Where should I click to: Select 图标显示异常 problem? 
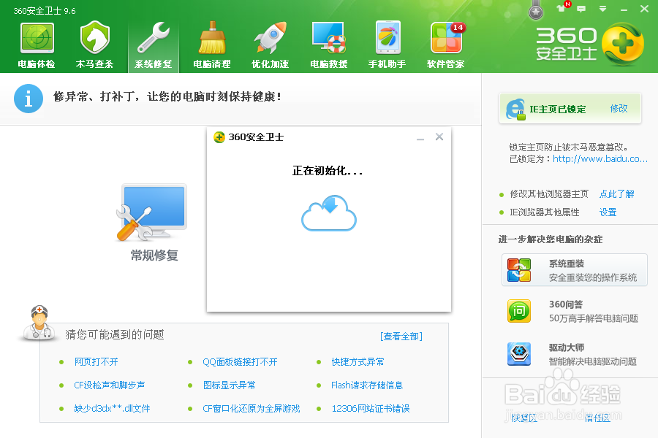(229, 385)
